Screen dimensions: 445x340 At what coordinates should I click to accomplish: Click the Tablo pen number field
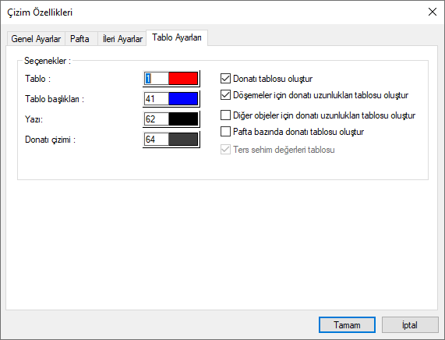click(x=157, y=79)
